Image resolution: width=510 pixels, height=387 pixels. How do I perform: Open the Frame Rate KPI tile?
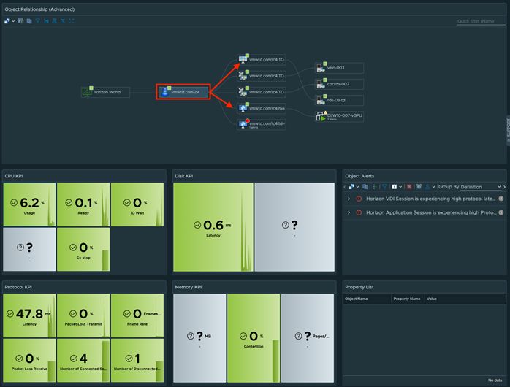click(137, 315)
